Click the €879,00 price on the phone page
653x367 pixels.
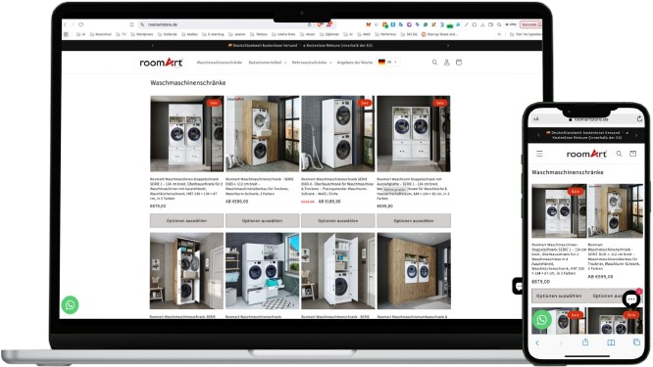tap(540, 282)
